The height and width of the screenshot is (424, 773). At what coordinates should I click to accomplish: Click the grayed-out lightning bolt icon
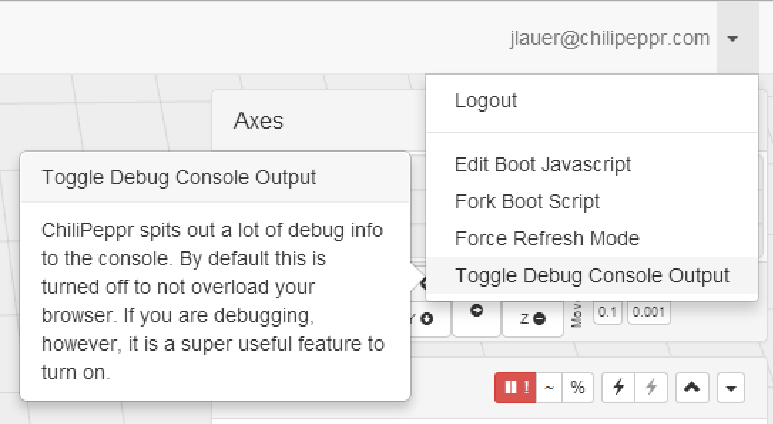(650, 388)
